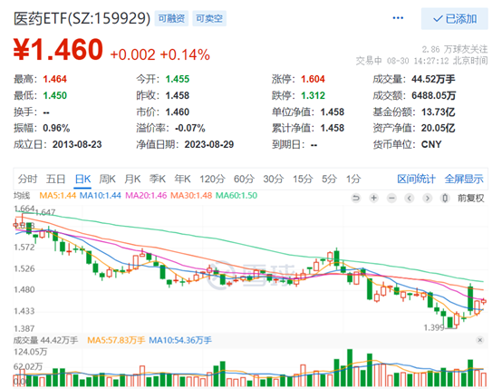Click the 已添加 watchlist button
502x389 pixels.
455,19
